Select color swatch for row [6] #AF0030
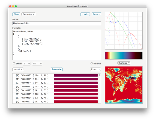This screenshot has width=155, height=120. pyautogui.click(x=76, y=98)
